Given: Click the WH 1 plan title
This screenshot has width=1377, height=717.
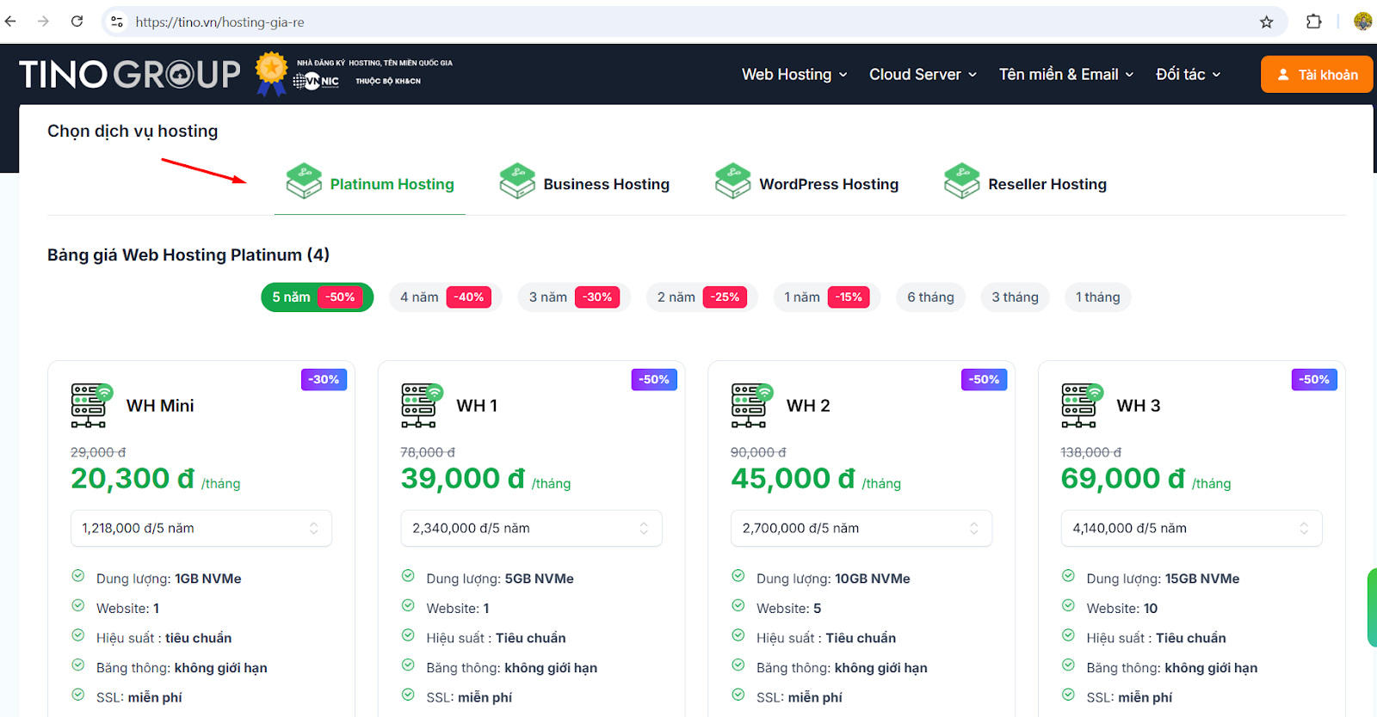Looking at the screenshot, I should tap(477, 406).
